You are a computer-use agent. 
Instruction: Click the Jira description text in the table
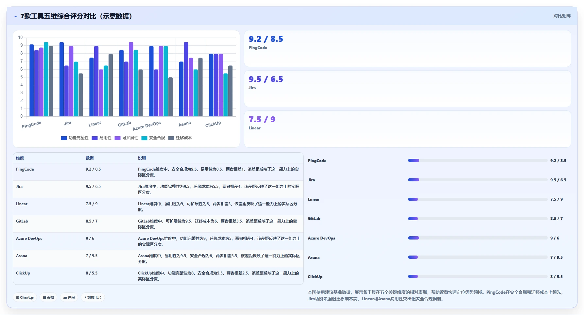(218, 190)
